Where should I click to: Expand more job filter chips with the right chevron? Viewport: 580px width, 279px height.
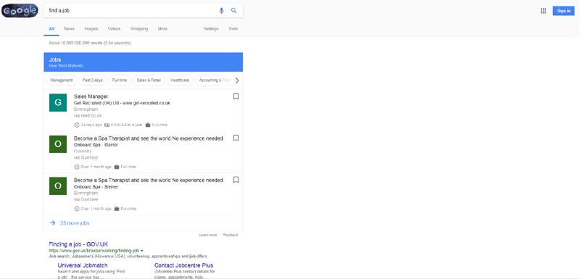pos(237,80)
